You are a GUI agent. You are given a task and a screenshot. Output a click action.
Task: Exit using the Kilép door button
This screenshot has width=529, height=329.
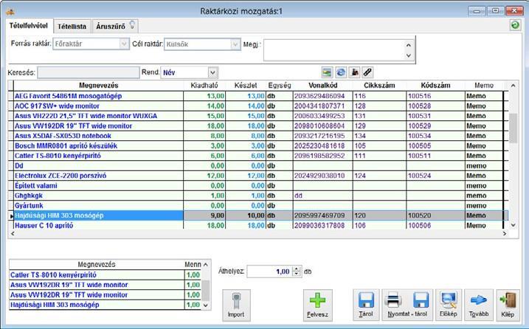point(508,305)
